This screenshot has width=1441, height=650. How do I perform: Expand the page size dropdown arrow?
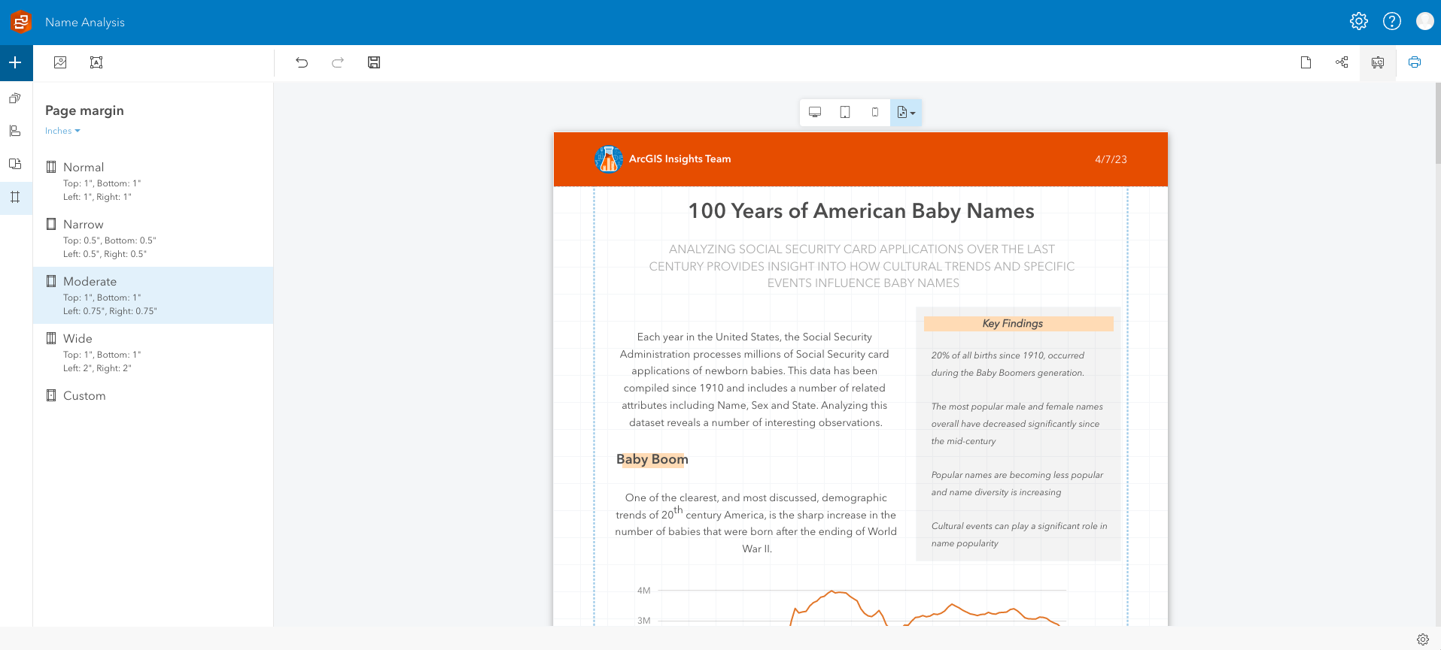[913, 113]
